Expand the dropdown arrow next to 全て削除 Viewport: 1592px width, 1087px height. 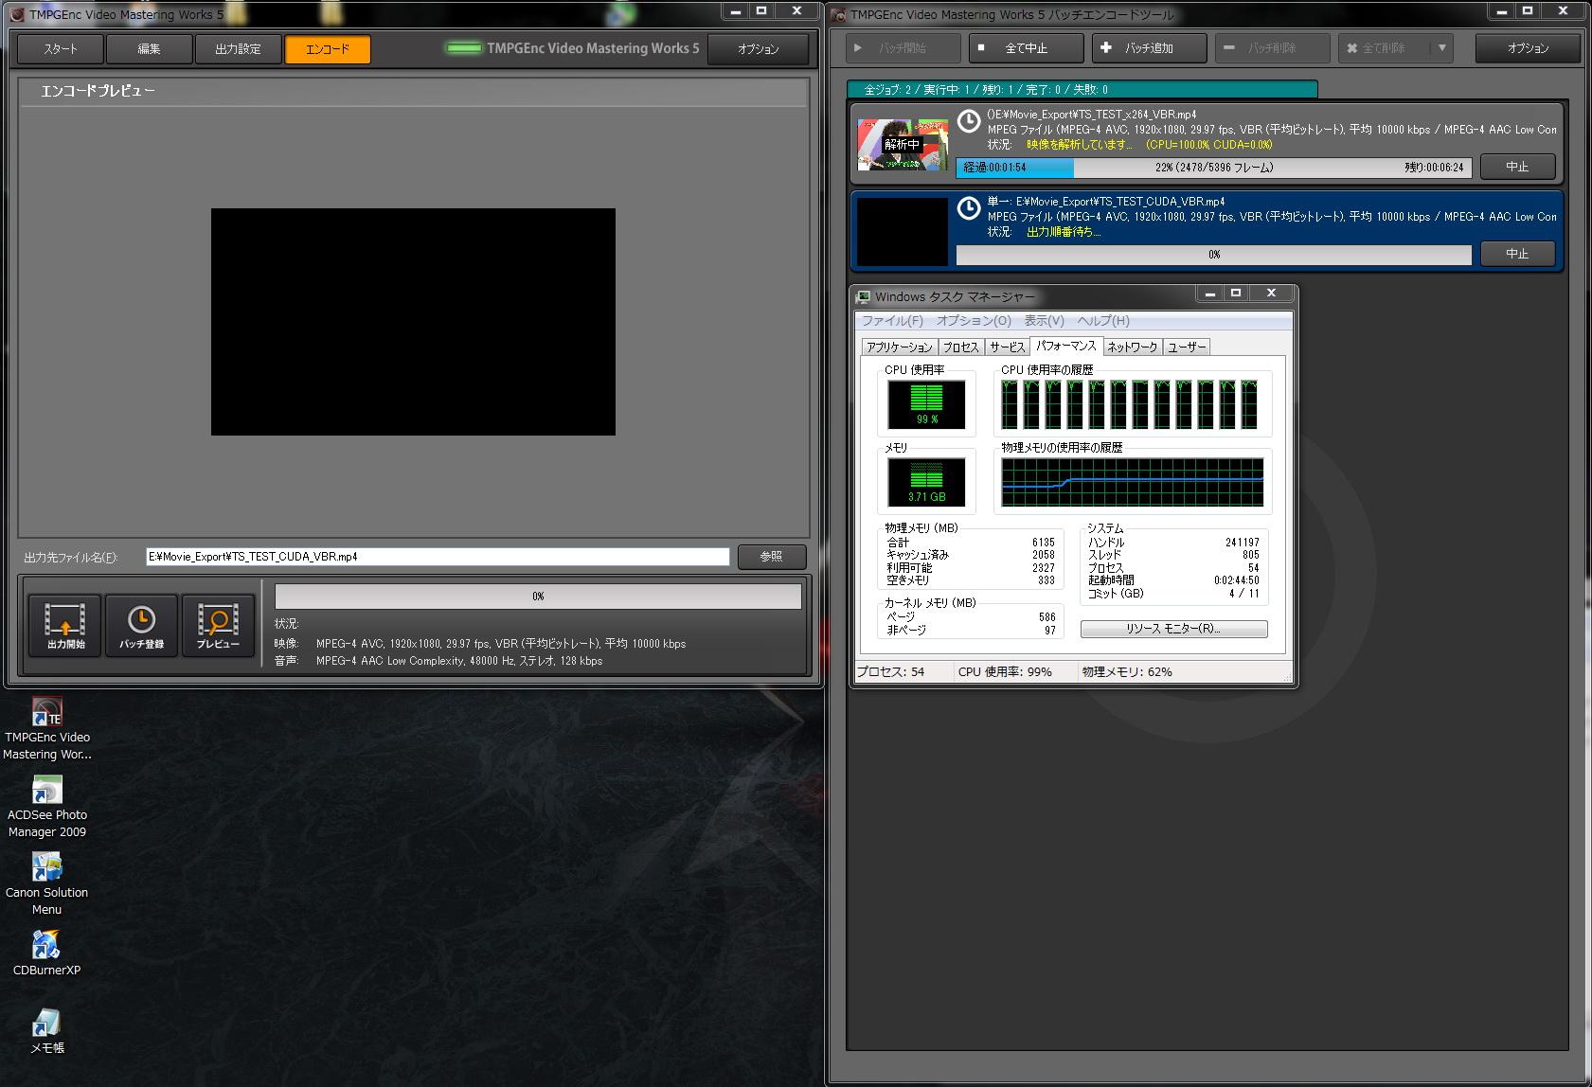(x=1441, y=47)
